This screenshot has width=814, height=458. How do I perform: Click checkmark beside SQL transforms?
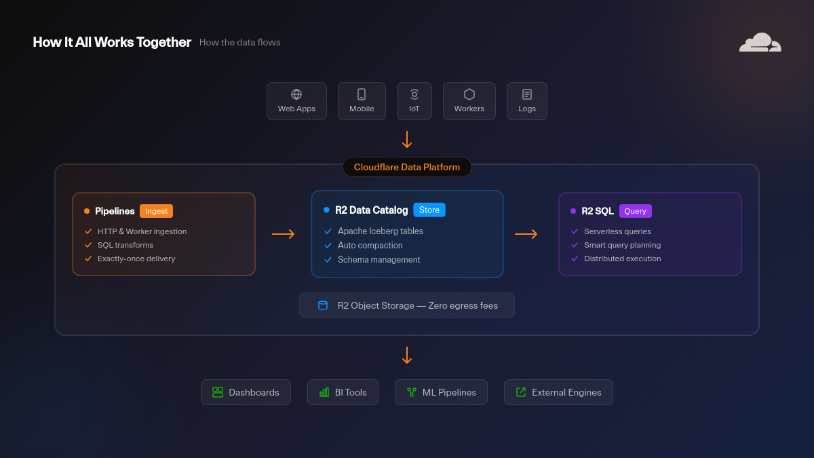88,245
